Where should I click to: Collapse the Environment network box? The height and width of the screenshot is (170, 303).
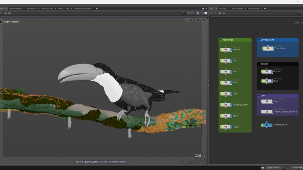coord(259,40)
